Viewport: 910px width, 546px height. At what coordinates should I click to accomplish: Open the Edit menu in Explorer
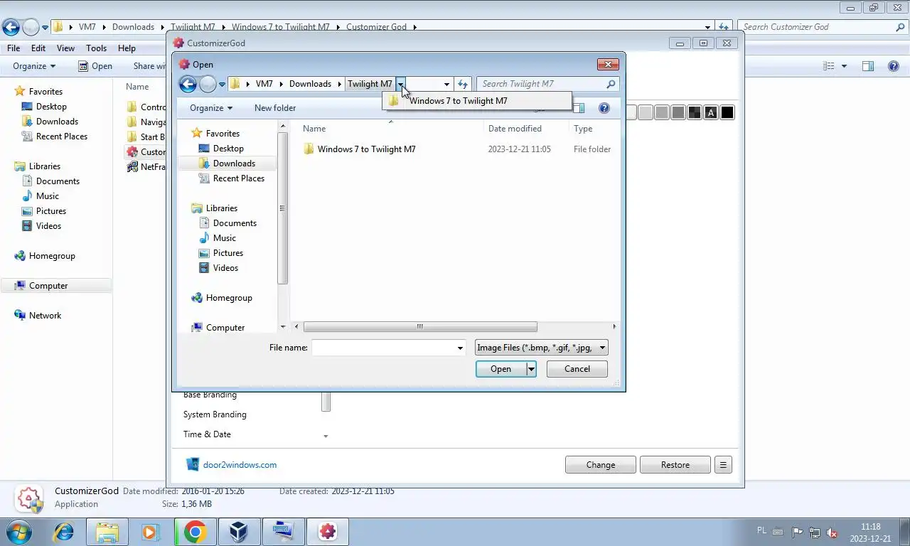click(38, 48)
